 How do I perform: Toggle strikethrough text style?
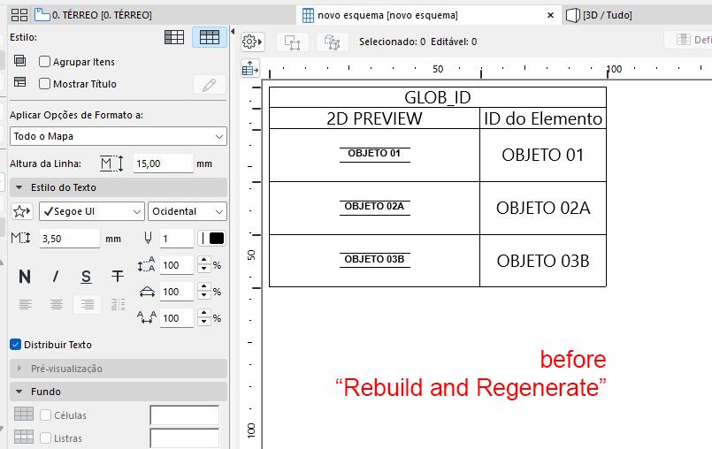pos(117,276)
